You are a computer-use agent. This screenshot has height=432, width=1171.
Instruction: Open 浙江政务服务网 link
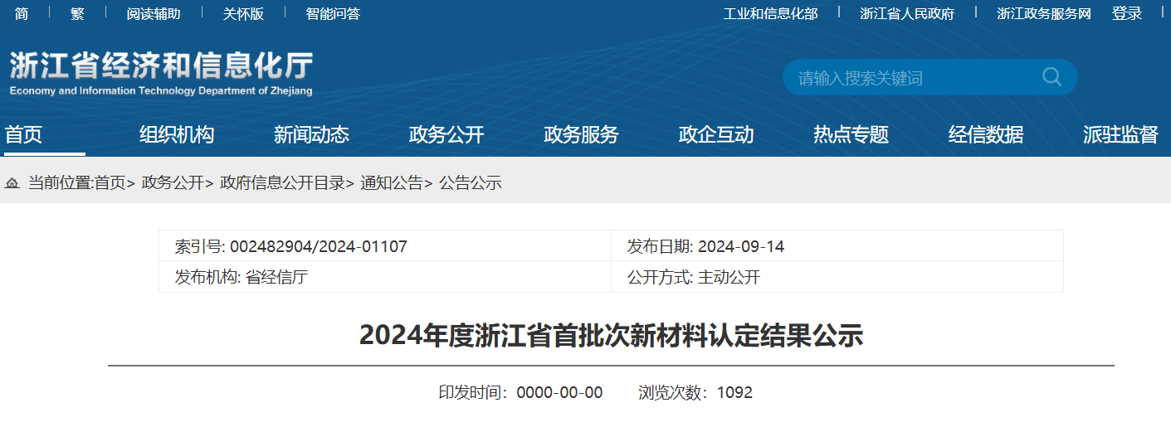[x=1043, y=13]
